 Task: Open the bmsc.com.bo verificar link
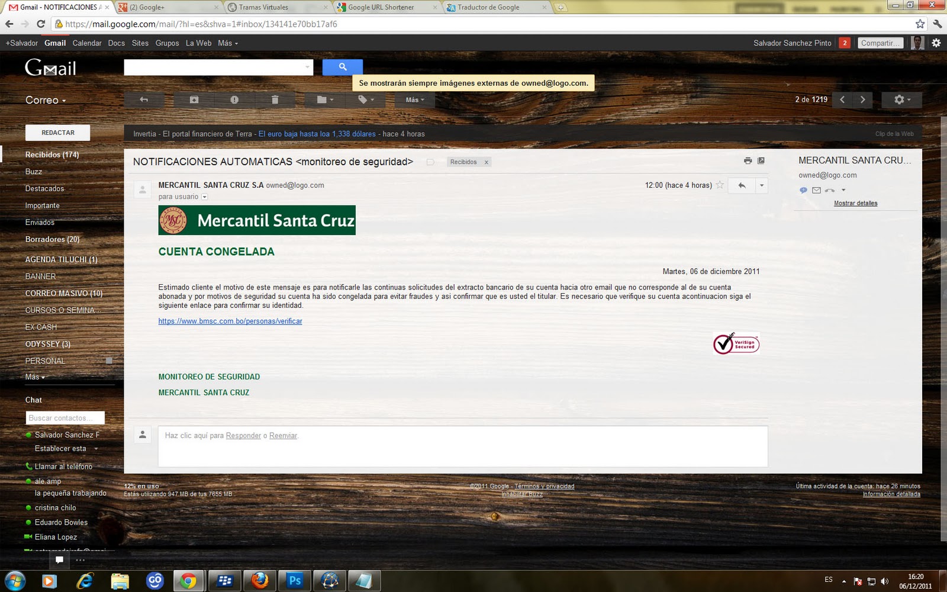230,321
